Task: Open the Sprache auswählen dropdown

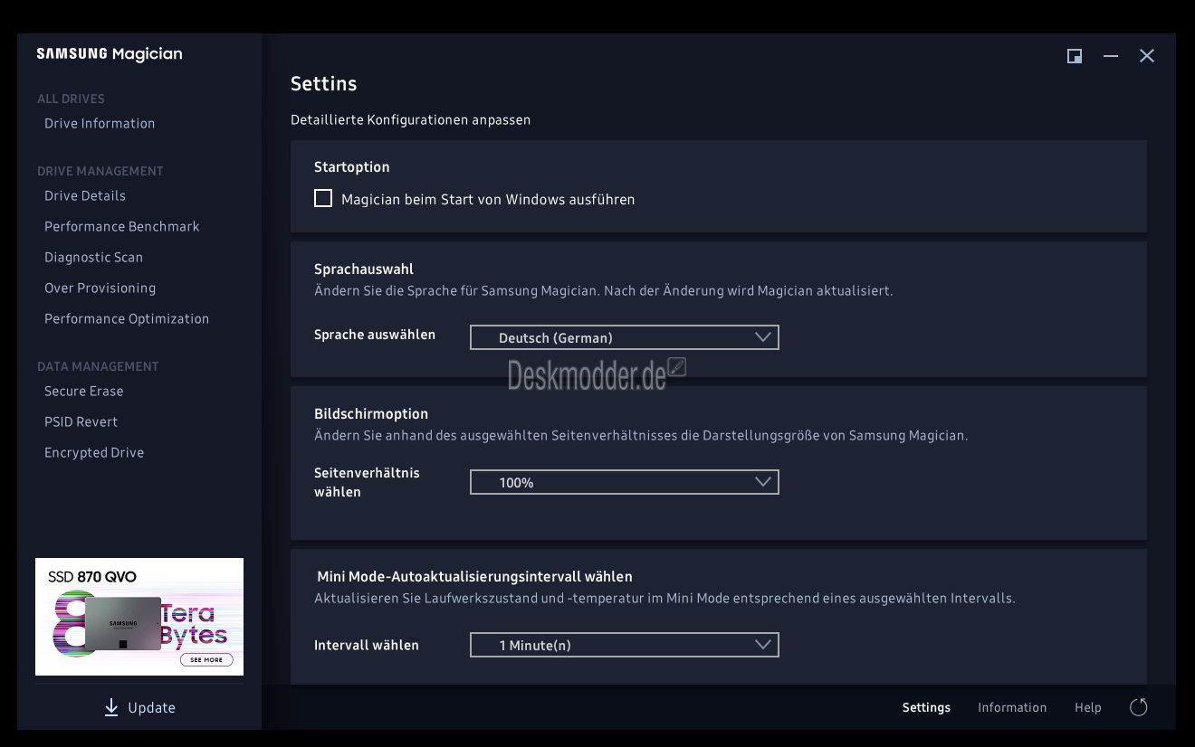Action: pos(625,337)
